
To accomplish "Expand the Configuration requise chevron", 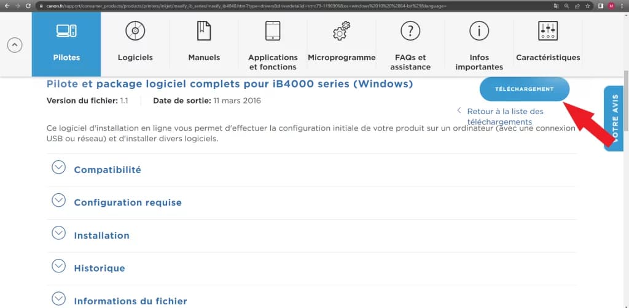I will (58, 200).
